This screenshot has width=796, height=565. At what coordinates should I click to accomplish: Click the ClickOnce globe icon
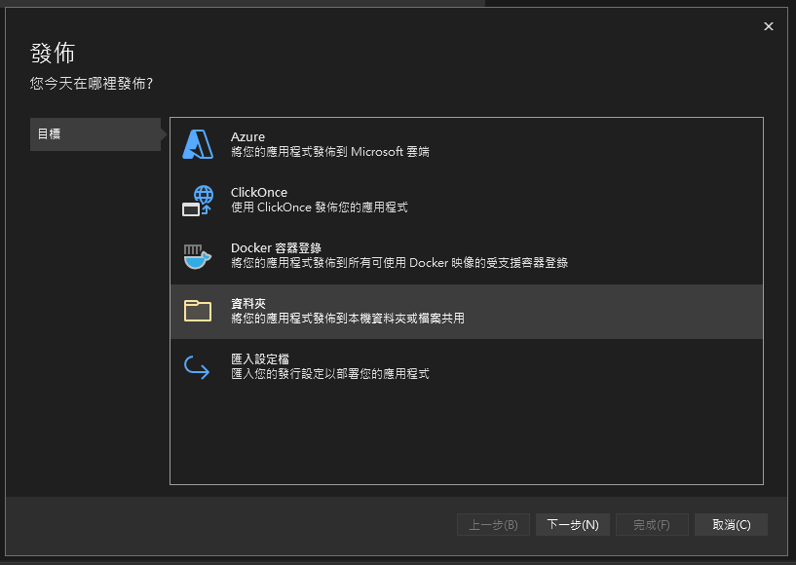(198, 201)
